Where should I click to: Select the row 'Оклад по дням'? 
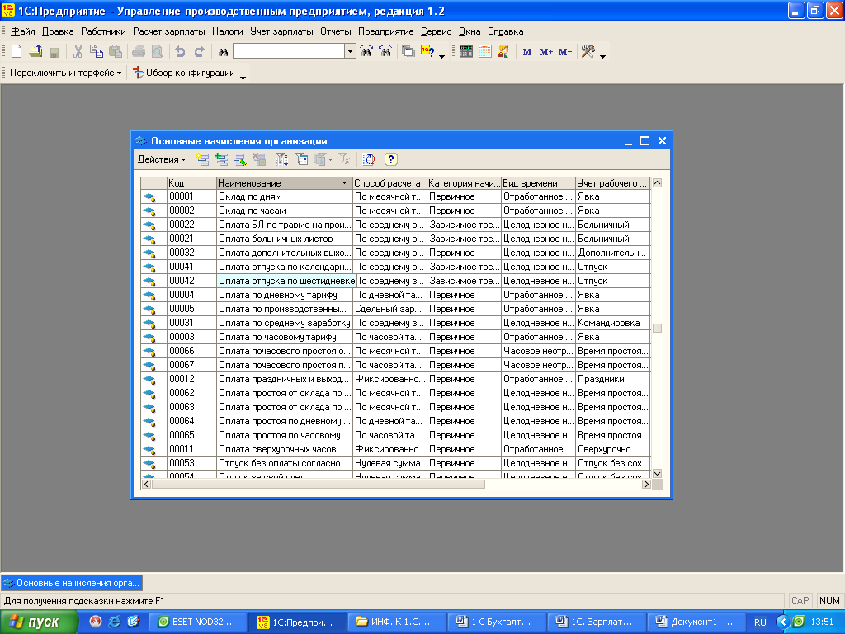[395, 196]
